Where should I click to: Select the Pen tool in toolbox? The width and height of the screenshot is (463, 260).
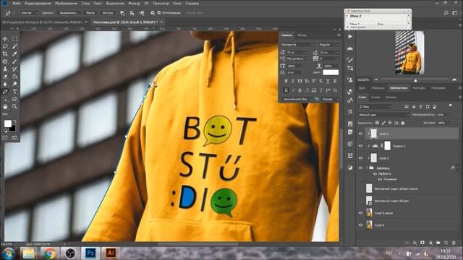coord(5,92)
